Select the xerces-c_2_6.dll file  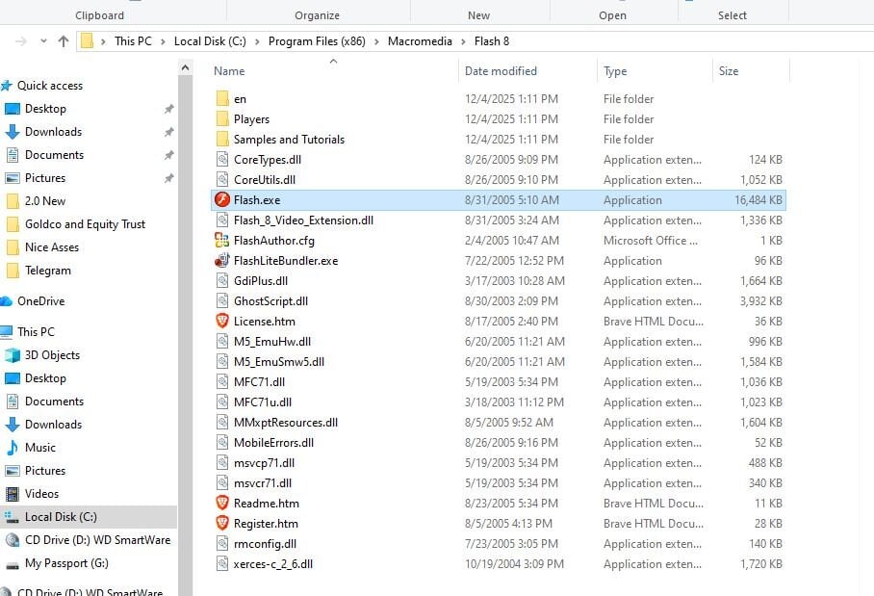click(272, 564)
